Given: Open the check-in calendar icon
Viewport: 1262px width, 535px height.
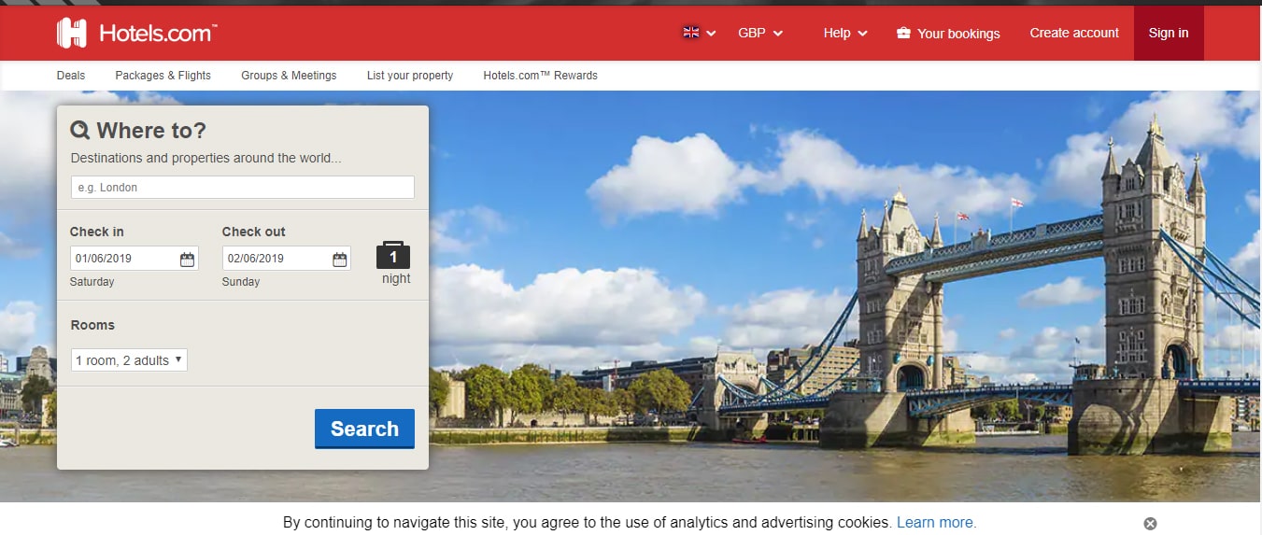Looking at the screenshot, I should (x=187, y=260).
